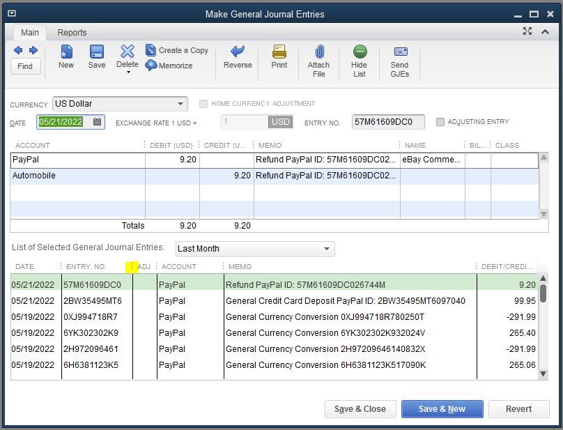Open the date calendar picker icon

click(98, 122)
